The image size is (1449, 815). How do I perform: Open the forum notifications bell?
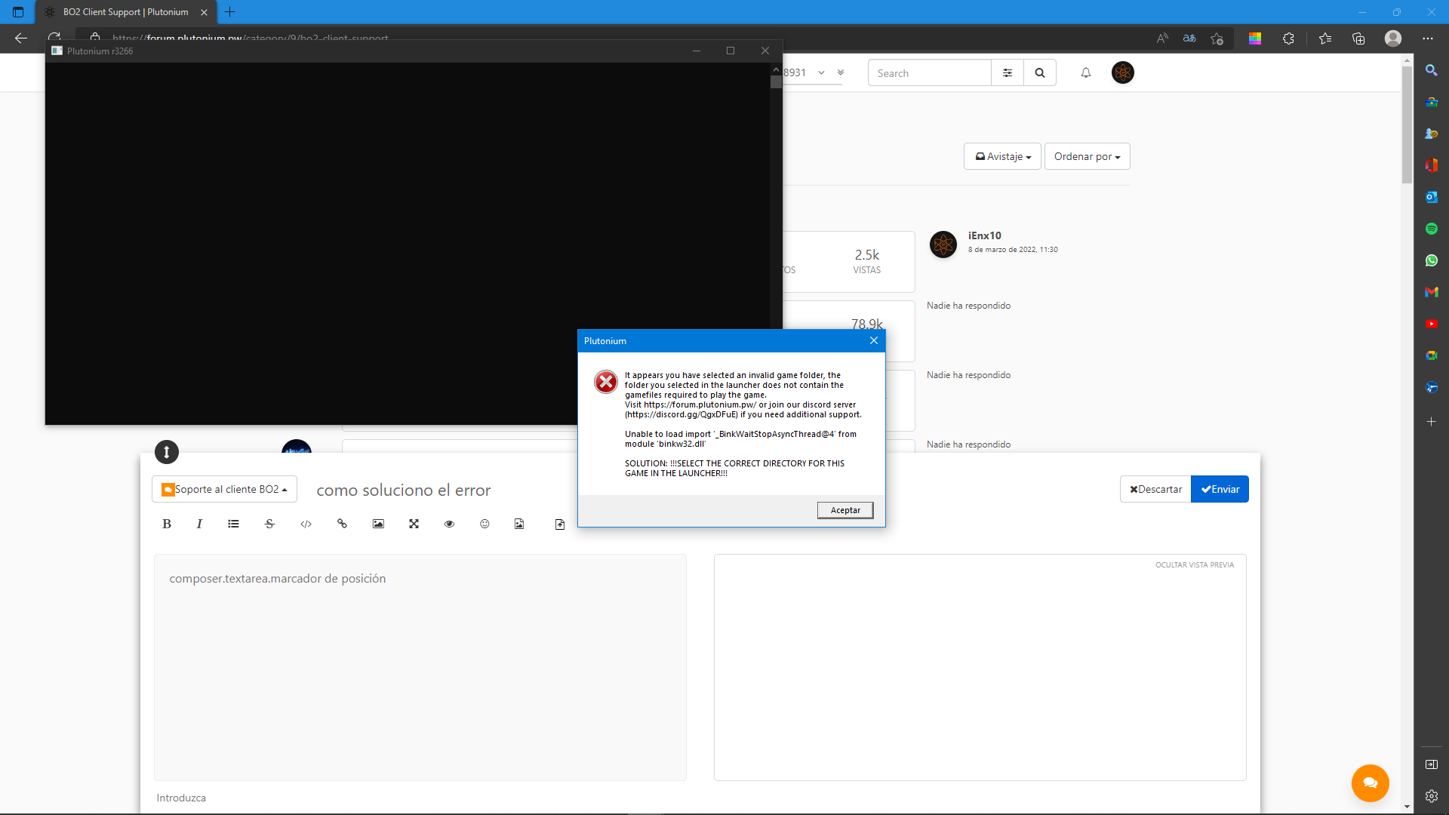1085,73
